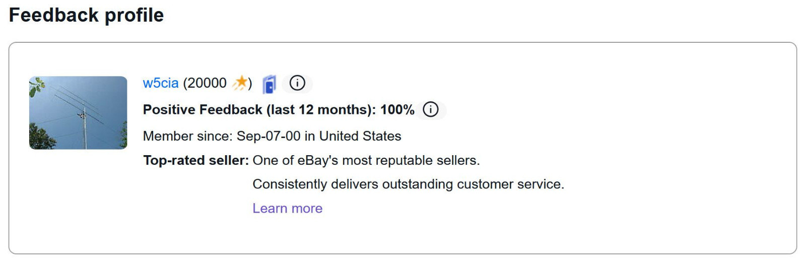Image resolution: width=806 pixels, height=260 pixels.
Task: Click the 100% feedback percentage value
Action: coord(397,110)
